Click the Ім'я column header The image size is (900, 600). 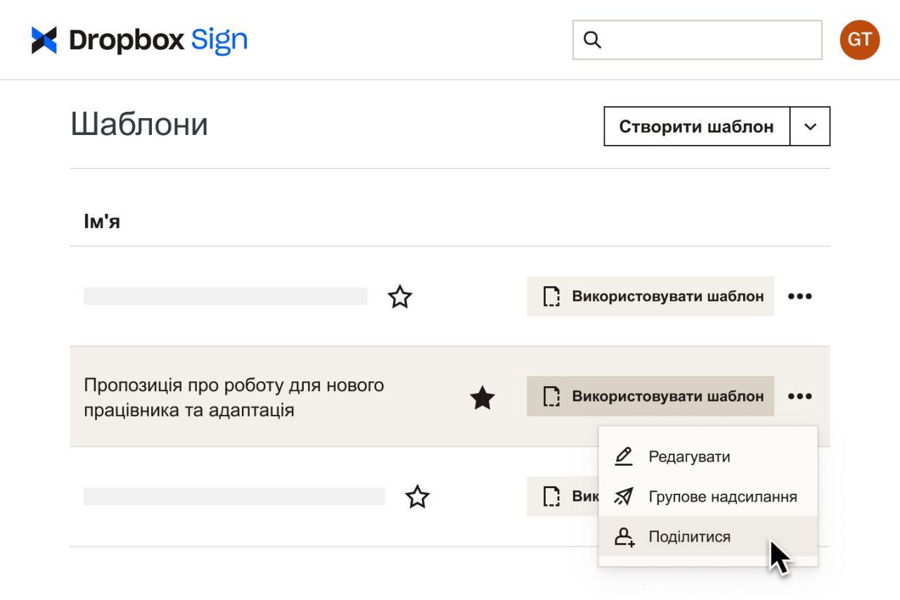(101, 220)
